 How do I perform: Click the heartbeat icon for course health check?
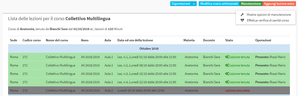click(242, 20)
